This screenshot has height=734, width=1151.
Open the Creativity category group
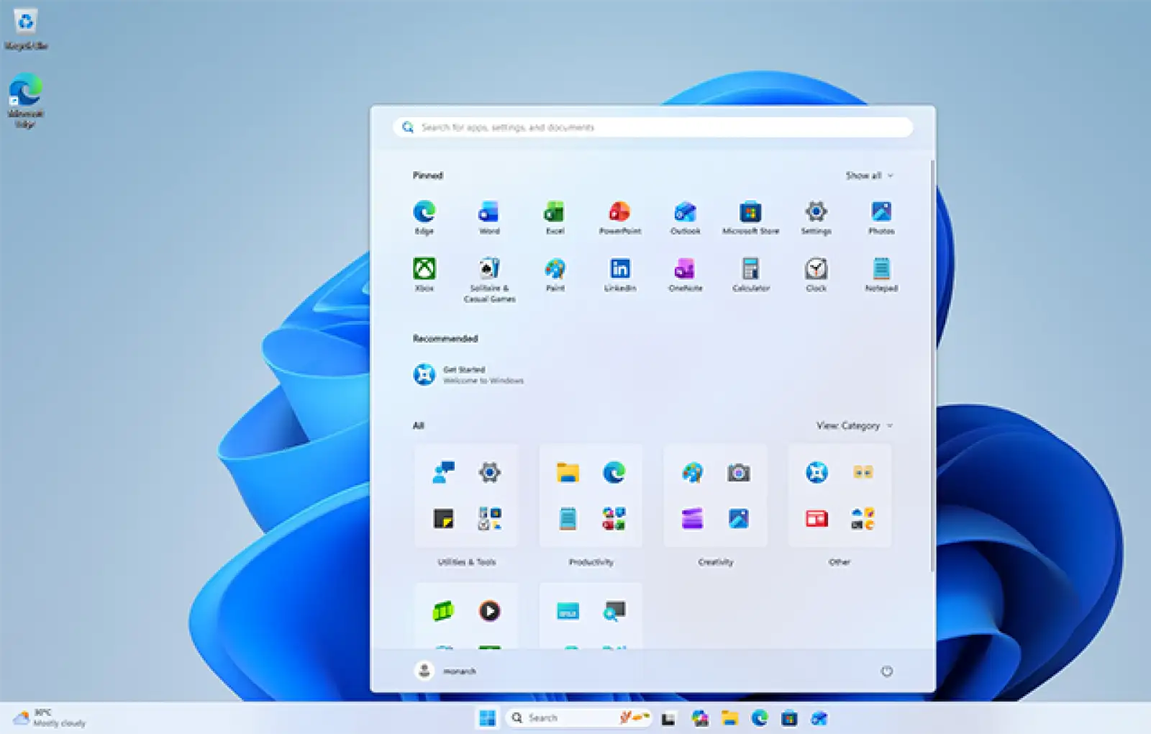[x=715, y=497]
